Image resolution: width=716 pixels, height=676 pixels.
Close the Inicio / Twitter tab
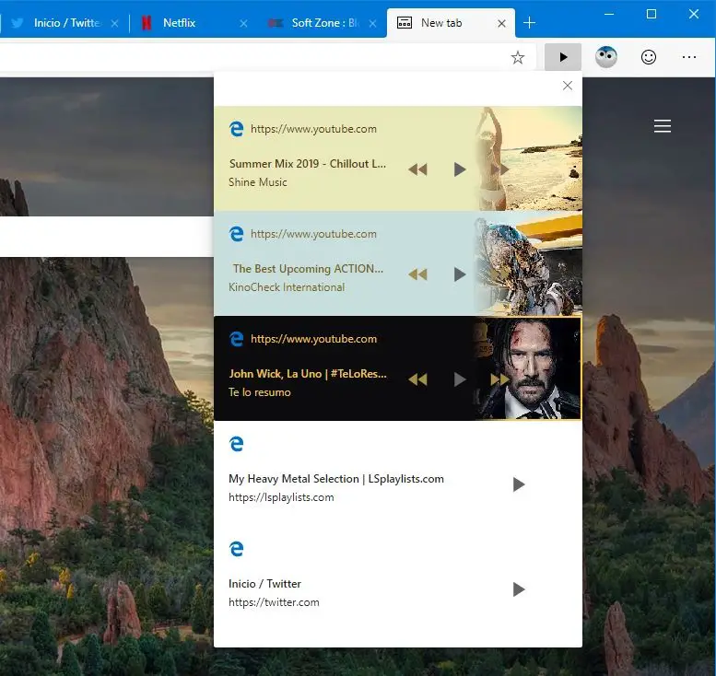(x=114, y=23)
